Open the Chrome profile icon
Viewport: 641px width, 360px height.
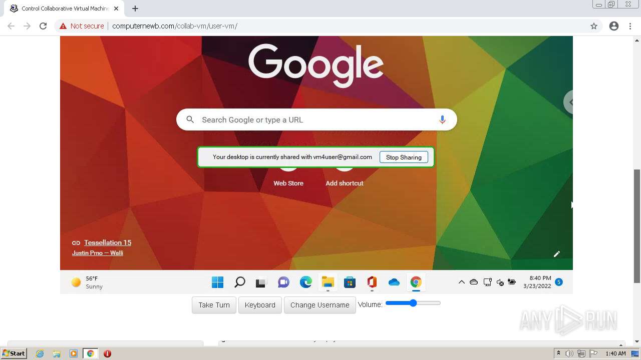pos(614,26)
